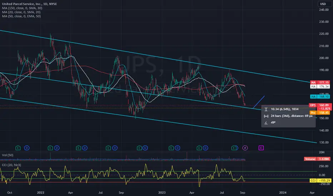Click the United Parcel Service symbol title
Image resolution: width=333 pixels, height=196 pixels.
(29, 4)
